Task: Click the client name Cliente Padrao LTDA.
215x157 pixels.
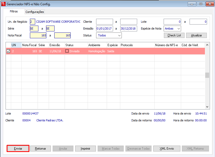Action: pos(50,120)
